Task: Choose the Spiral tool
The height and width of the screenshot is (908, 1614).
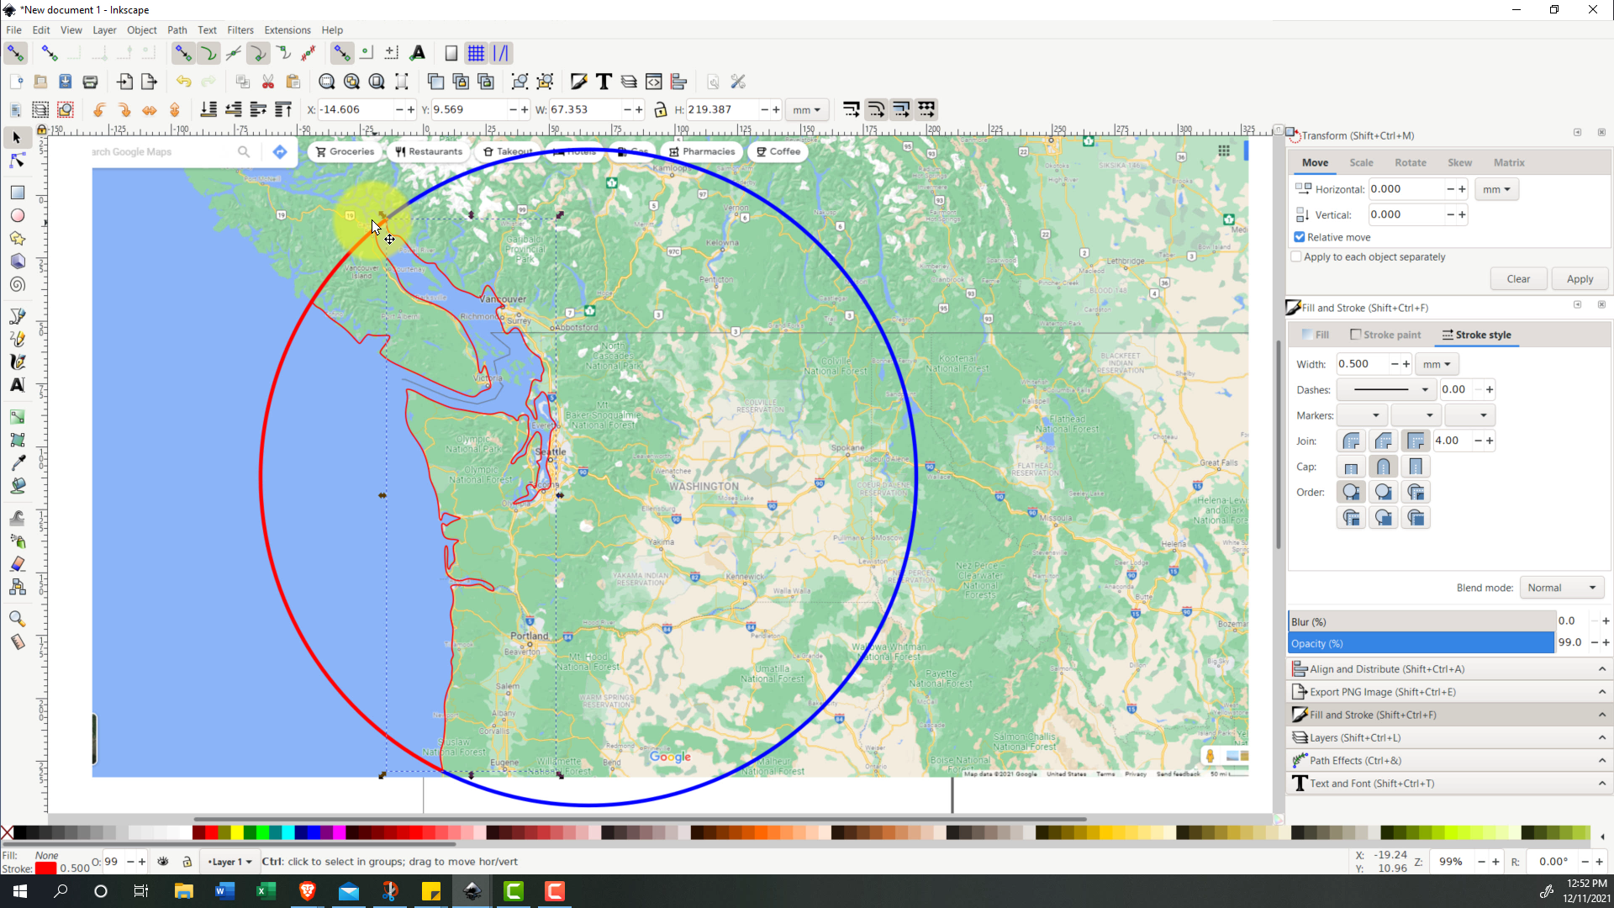Action: (17, 285)
